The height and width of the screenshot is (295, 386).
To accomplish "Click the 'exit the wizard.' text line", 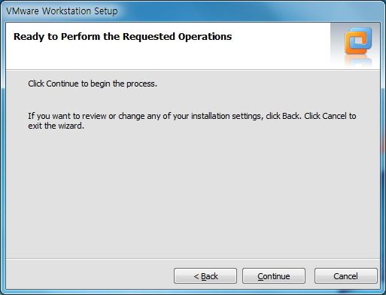I will 56,126.
